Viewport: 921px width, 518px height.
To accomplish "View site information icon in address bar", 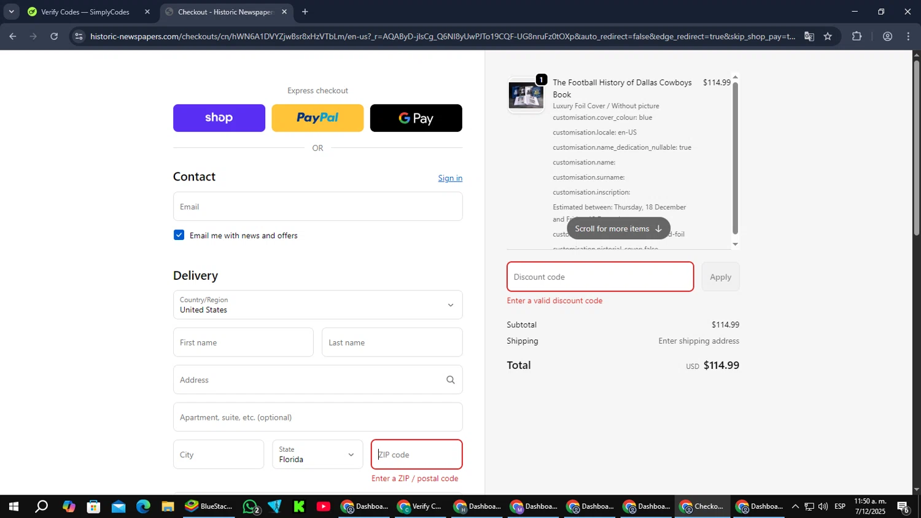I will click(78, 36).
